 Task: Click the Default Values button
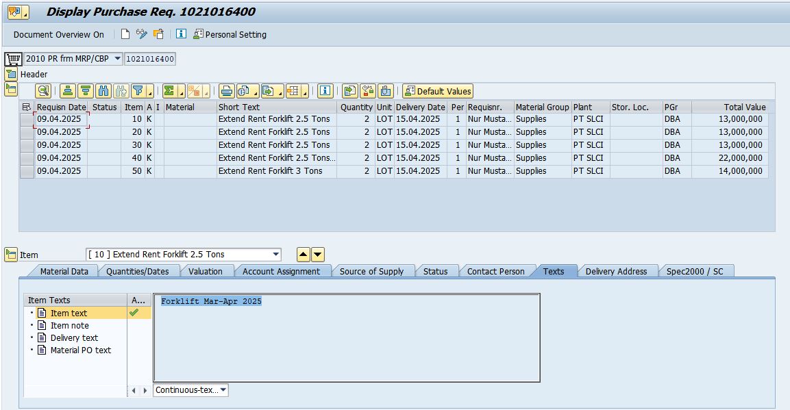(438, 91)
